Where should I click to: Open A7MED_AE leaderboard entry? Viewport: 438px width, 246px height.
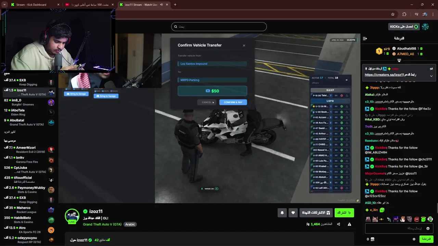point(407,54)
